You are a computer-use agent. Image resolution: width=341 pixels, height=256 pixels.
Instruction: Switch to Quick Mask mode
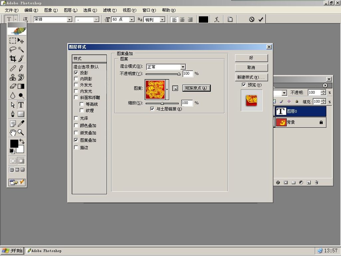21,161
